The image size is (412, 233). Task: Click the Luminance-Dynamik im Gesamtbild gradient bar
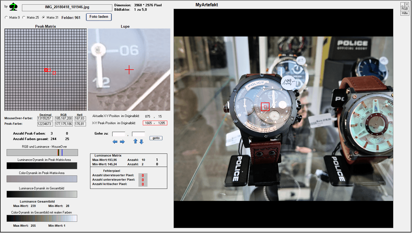point(42,194)
